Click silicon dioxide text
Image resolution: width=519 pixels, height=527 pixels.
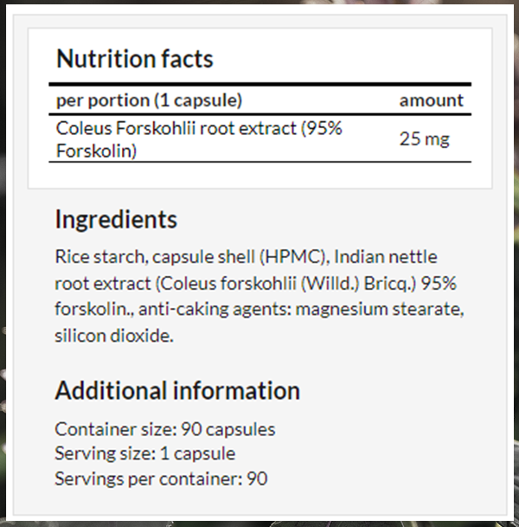click(114, 336)
